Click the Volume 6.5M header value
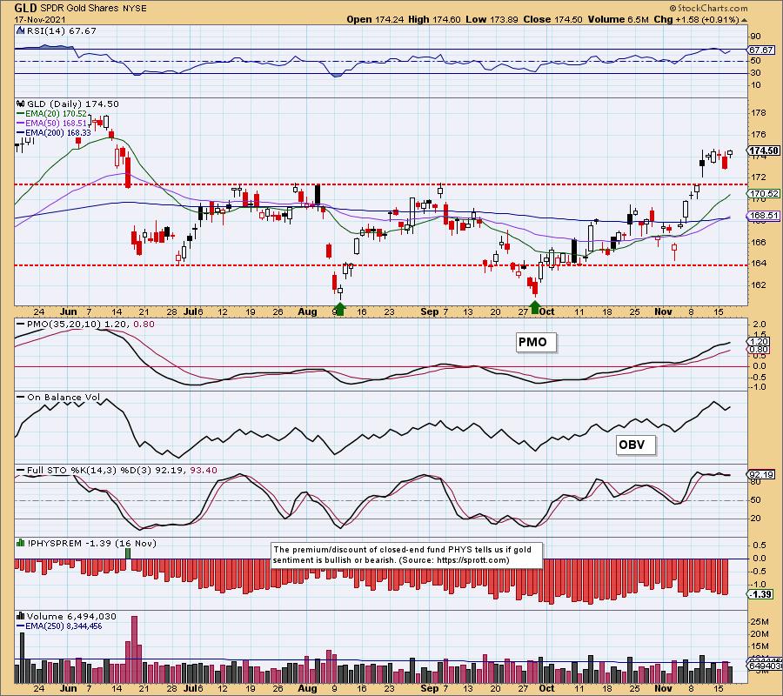Viewport: 783px width, 696px height. point(619,19)
